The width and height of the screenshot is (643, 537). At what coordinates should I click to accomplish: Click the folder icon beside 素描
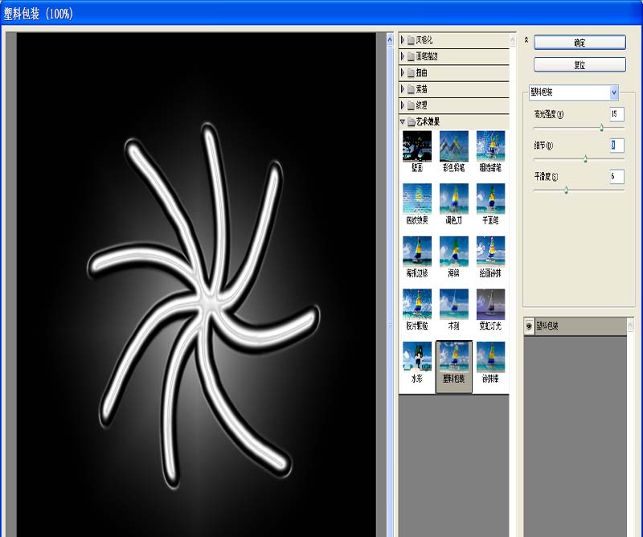411,89
